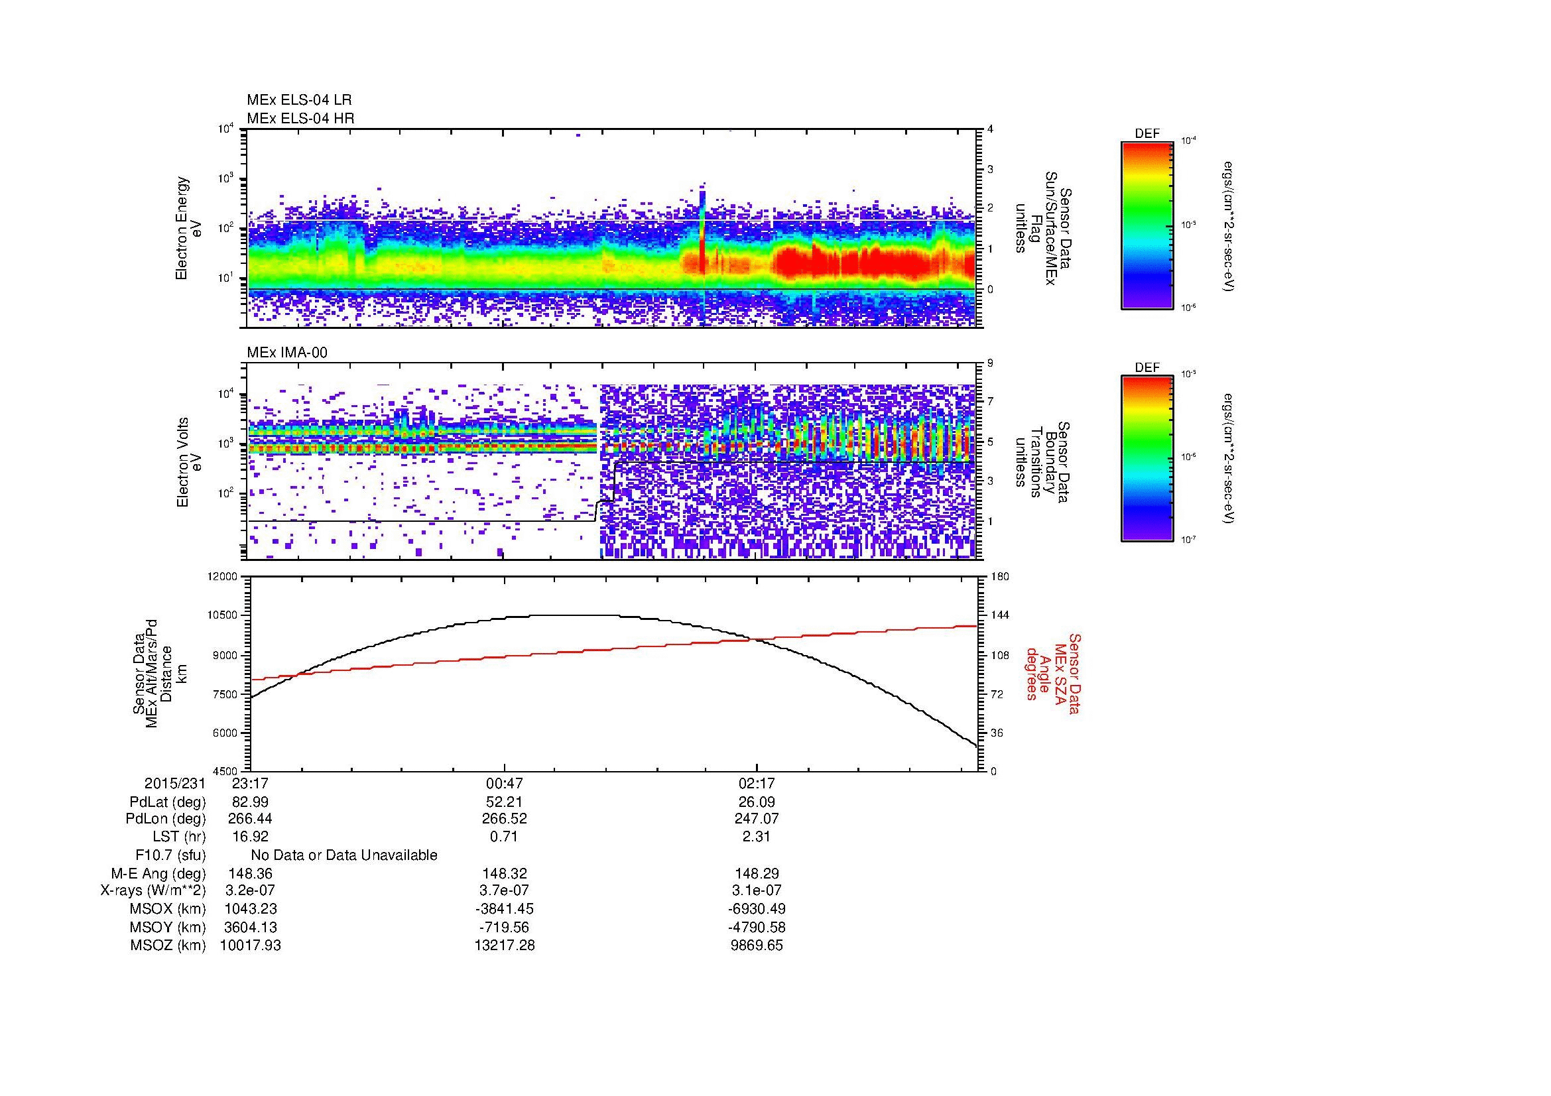Screen dimensions: 1551x1096
Task: Click the PdLon value 266.52
Action: click(x=505, y=818)
